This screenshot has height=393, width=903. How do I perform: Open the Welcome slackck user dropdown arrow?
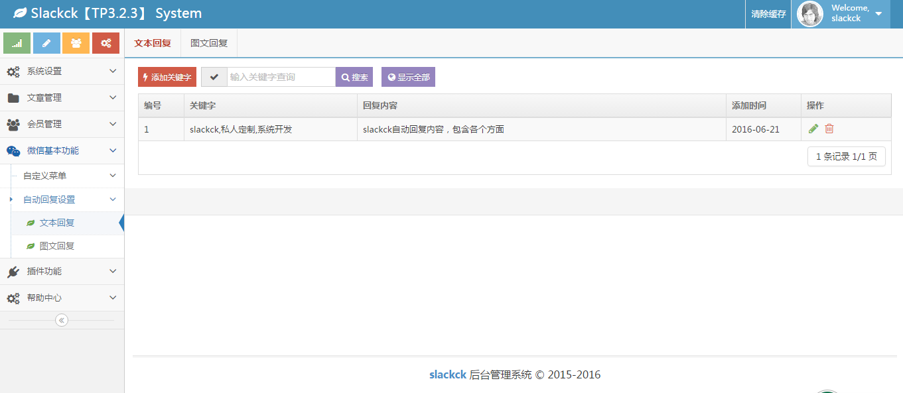[x=878, y=14]
